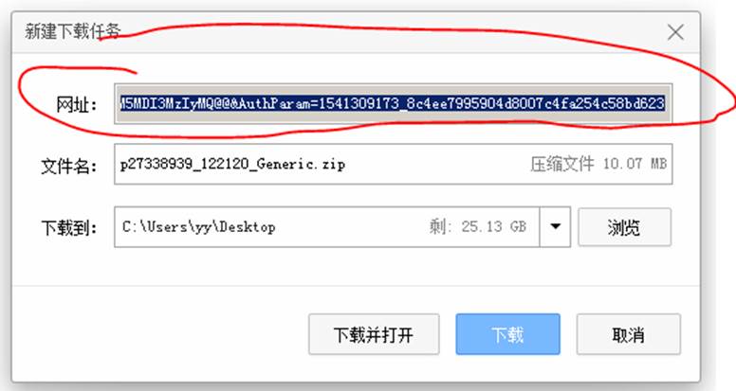Click the 网址 label
Image resolution: width=736 pixels, height=391 pixels.
click(x=76, y=104)
